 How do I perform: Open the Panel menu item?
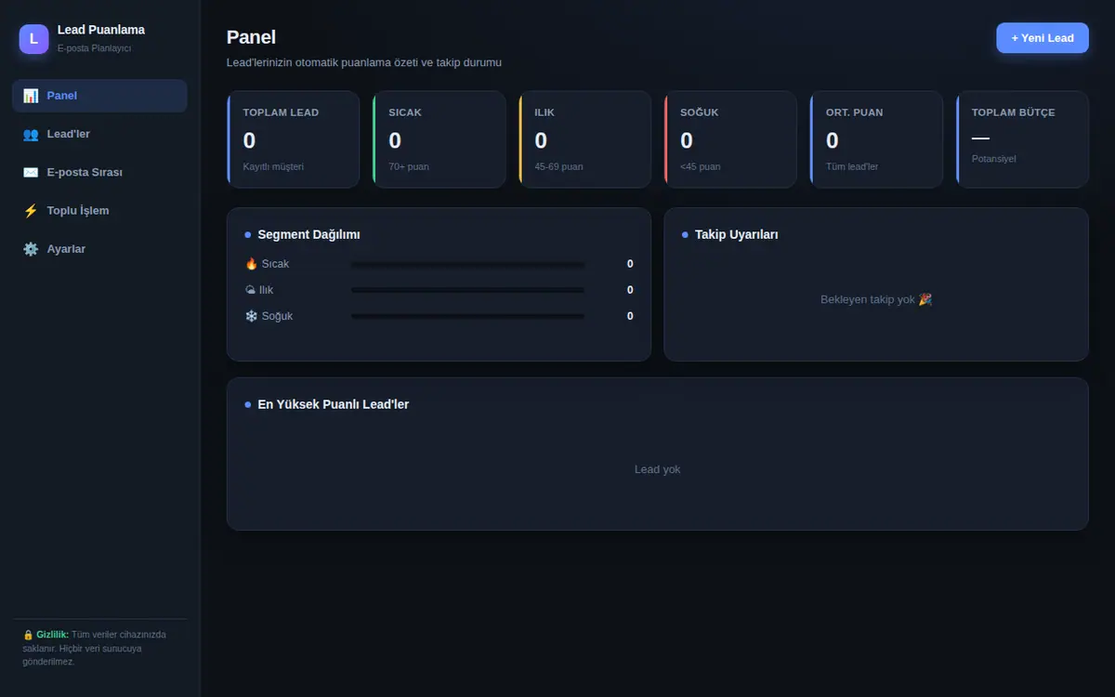[99, 96]
